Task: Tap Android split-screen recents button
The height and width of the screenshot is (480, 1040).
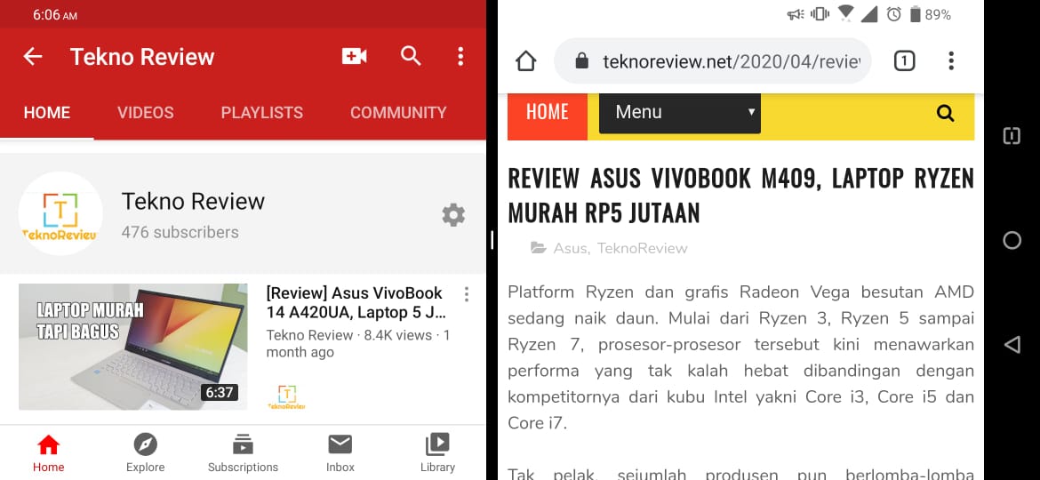Action: (x=1012, y=136)
